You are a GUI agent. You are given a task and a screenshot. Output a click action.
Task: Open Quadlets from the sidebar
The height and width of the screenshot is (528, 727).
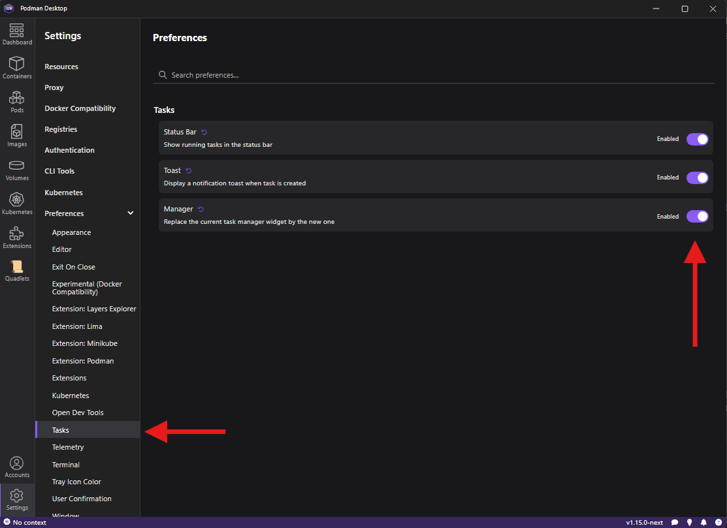(17, 271)
